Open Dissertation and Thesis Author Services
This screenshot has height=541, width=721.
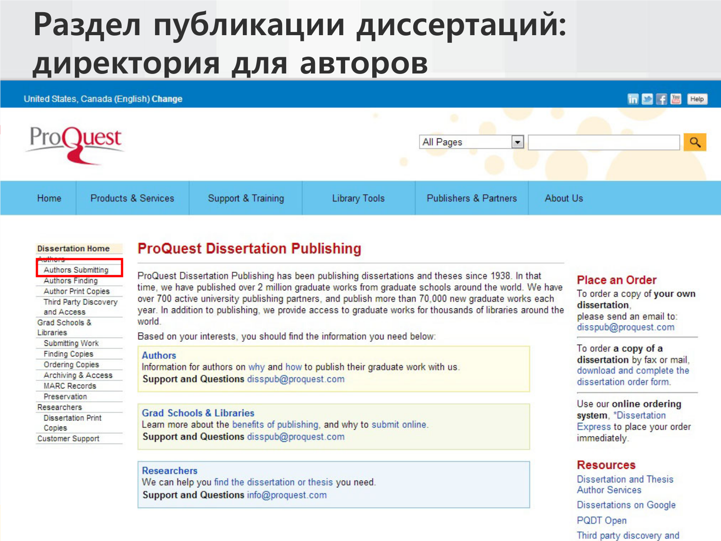(x=625, y=485)
